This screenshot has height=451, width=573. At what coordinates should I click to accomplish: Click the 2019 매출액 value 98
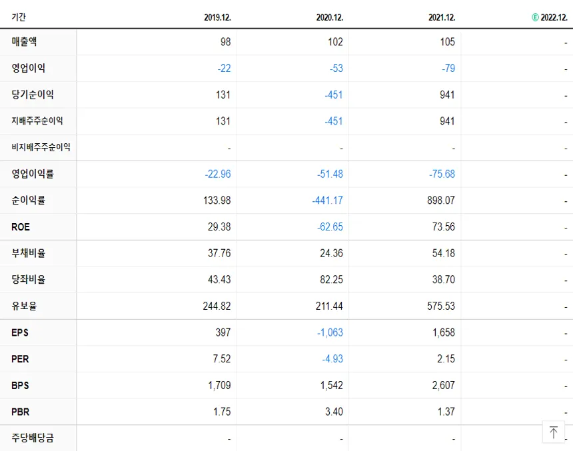tap(225, 42)
